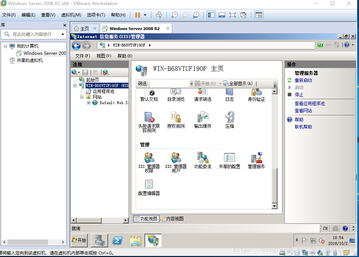The height and width of the screenshot is (257, 359).
Task: Open Windows Explorer folder taskbar icon
Action: click(135, 241)
